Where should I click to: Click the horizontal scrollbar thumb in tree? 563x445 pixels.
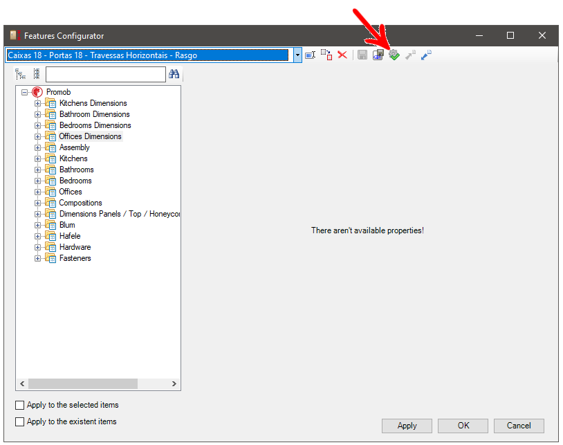83,383
